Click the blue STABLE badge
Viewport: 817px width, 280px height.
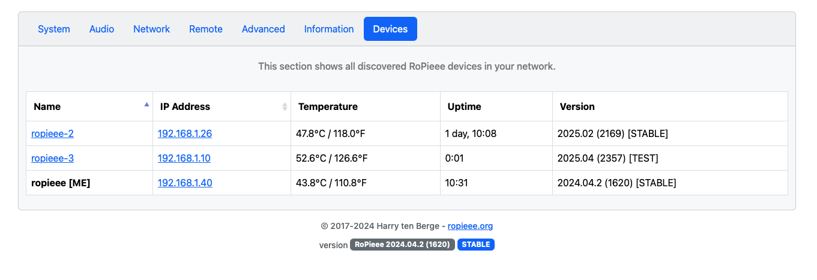click(476, 245)
